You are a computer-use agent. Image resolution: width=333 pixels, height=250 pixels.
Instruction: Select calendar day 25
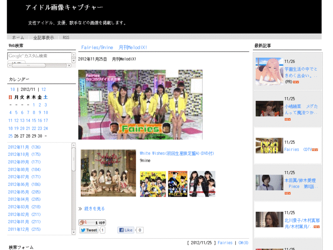pyautogui.click(x=10, y=136)
